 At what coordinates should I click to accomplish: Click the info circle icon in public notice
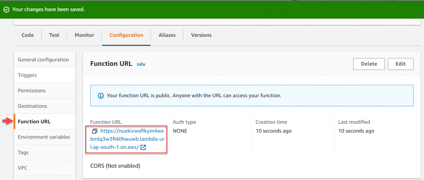(x=101, y=96)
